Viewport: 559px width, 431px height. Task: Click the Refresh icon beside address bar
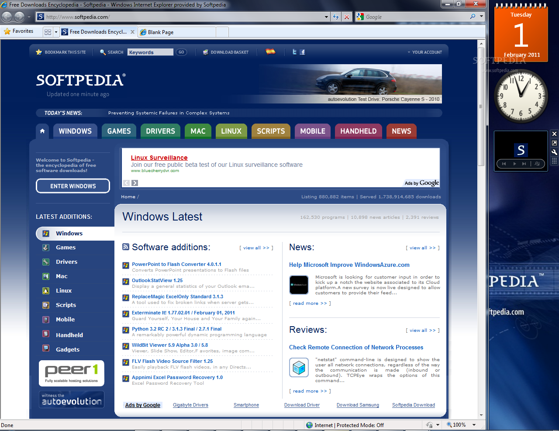[336, 17]
